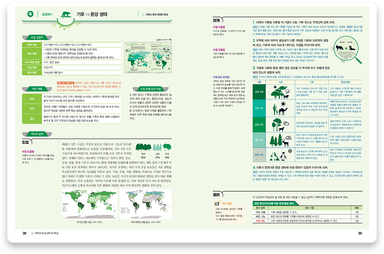Click the green globe circle icon
Screen dimensions: 384x254
(30, 14)
